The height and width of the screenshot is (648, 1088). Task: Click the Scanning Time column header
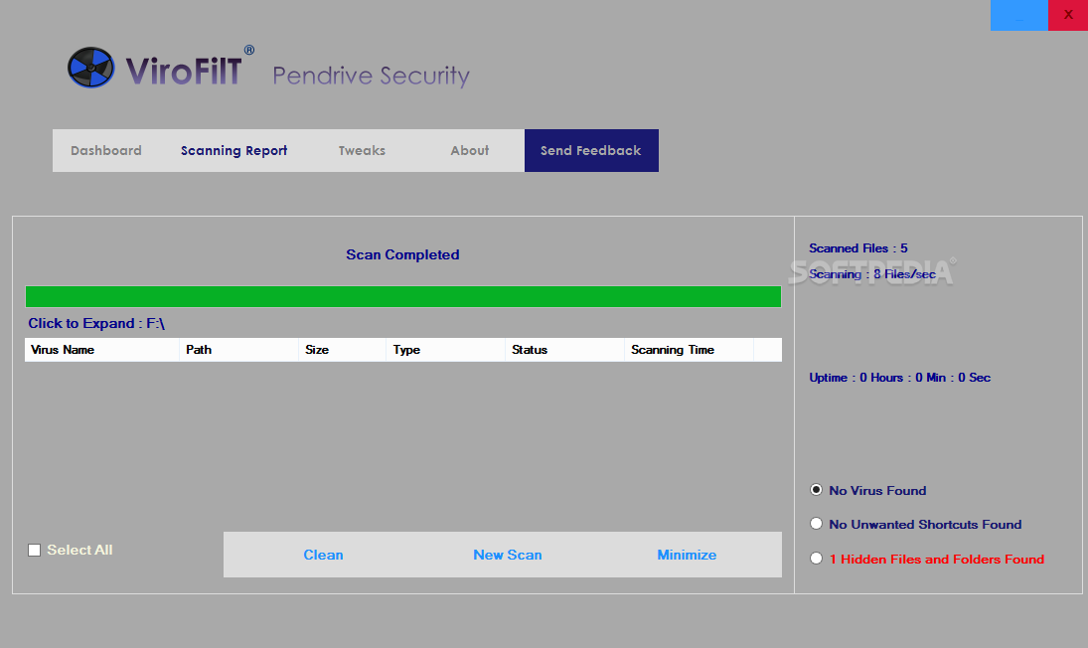tap(689, 350)
